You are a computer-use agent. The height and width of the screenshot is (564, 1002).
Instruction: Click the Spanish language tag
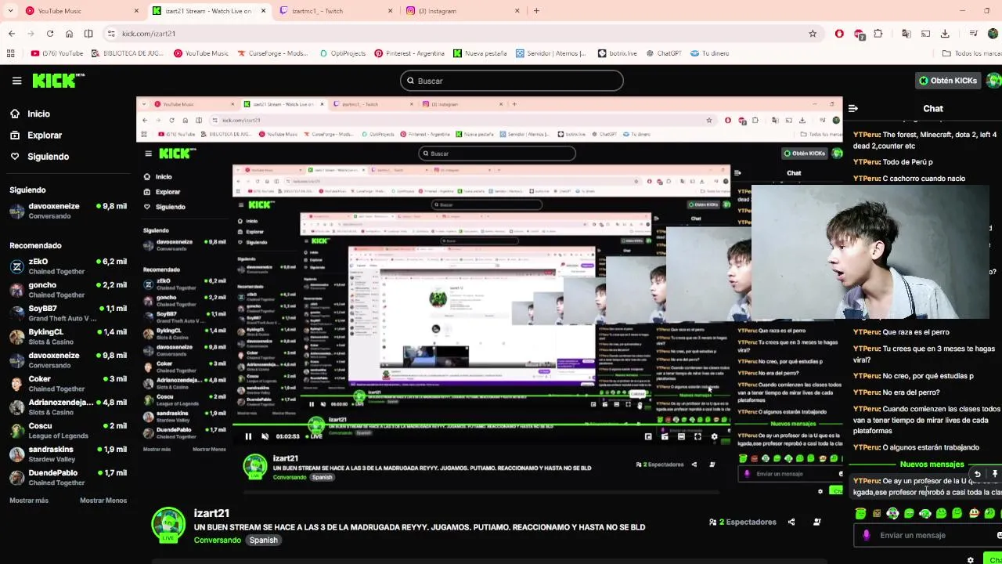tap(264, 540)
